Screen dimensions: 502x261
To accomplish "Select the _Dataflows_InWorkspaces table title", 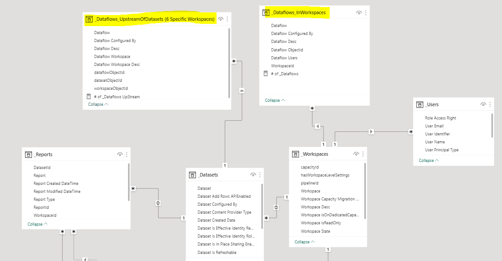I will coord(299,12).
